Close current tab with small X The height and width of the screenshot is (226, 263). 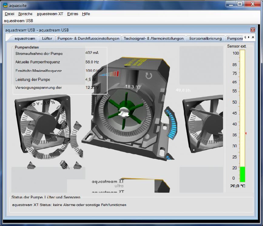[253, 37]
